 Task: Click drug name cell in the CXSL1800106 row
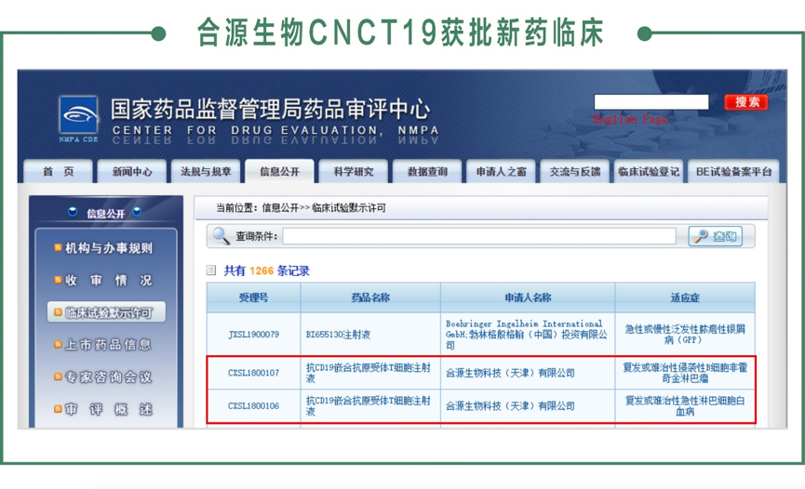[370, 406]
